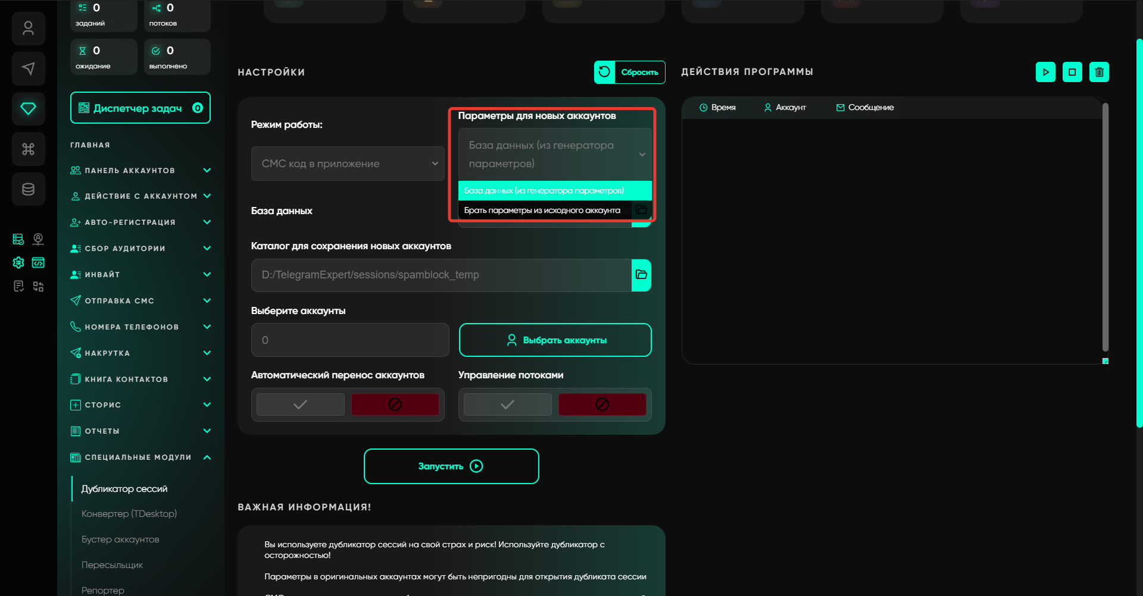Click the user profile icon in left rail
1143x596 pixels.
pyautogui.click(x=28, y=29)
